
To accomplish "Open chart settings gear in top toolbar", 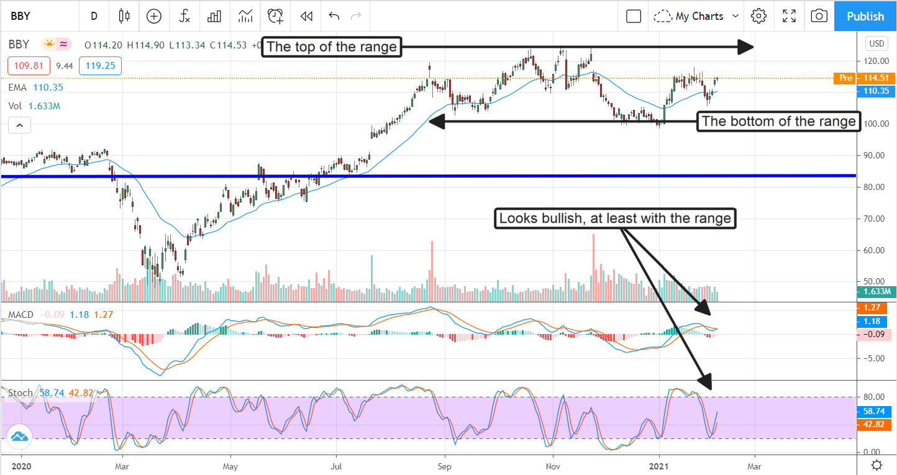I will pos(758,16).
